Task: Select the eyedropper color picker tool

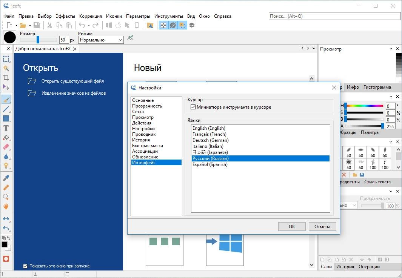Action: pos(6,178)
